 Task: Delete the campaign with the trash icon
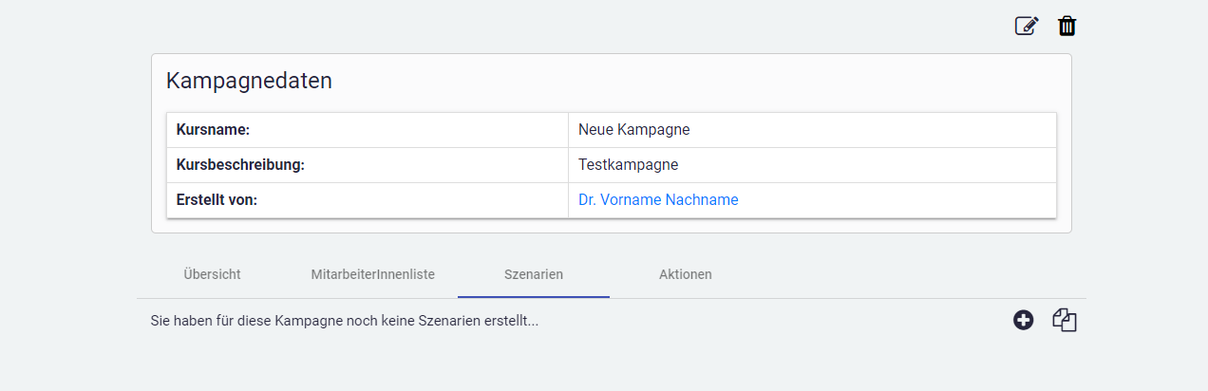1067,26
